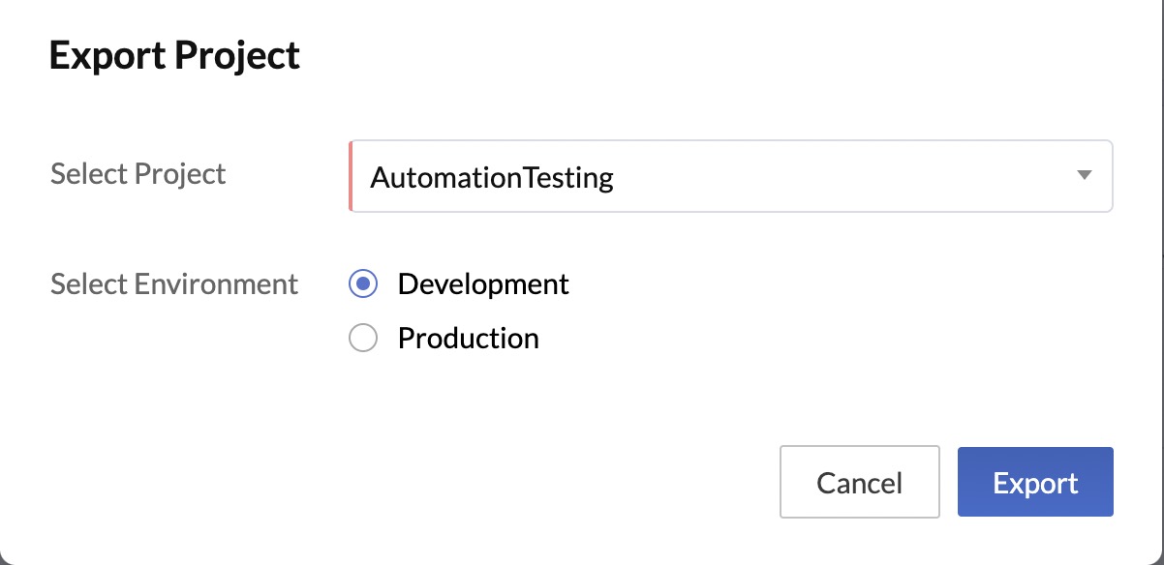Click the Select Environment label
1164x565 pixels.
click(174, 283)
